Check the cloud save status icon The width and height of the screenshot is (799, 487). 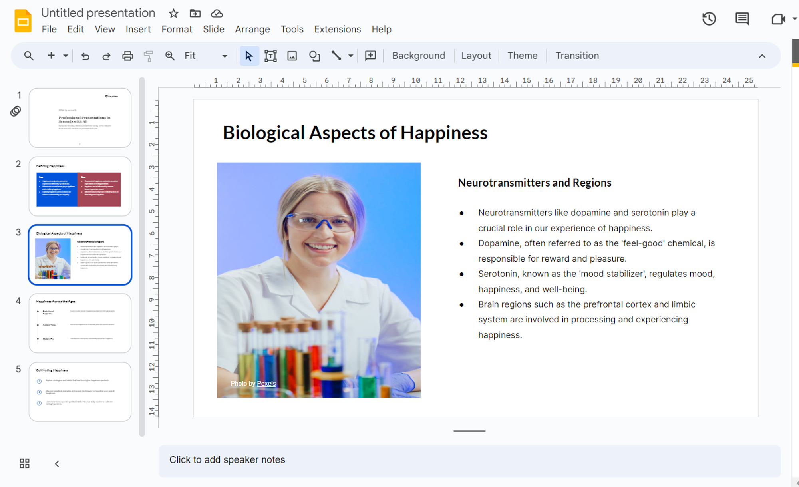217,14
